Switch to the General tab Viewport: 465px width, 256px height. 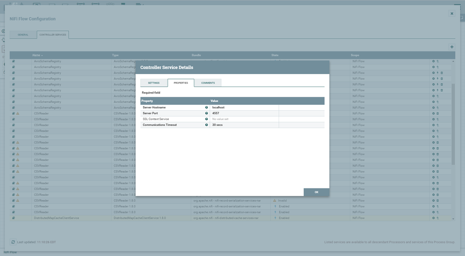23,34
